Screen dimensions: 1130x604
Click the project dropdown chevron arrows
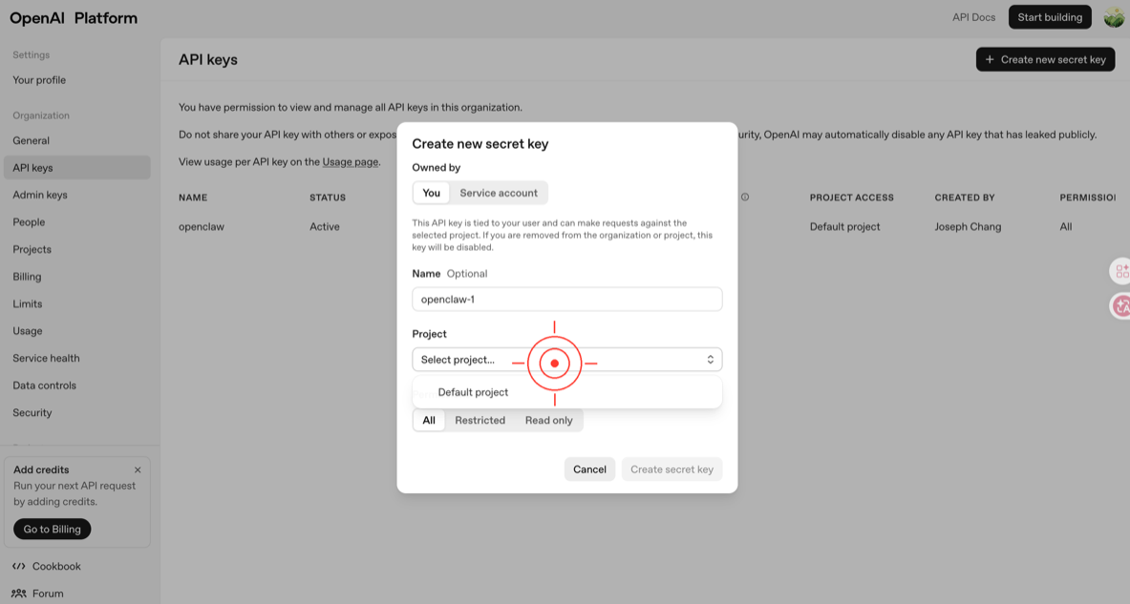point(710,360)
